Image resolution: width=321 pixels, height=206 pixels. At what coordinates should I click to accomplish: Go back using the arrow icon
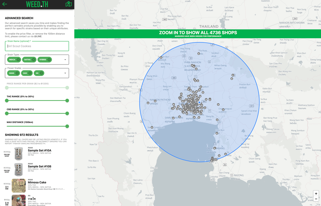4,4
